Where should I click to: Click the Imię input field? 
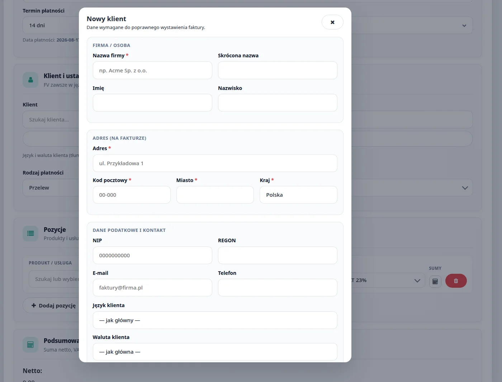click(x=152, y=103)
